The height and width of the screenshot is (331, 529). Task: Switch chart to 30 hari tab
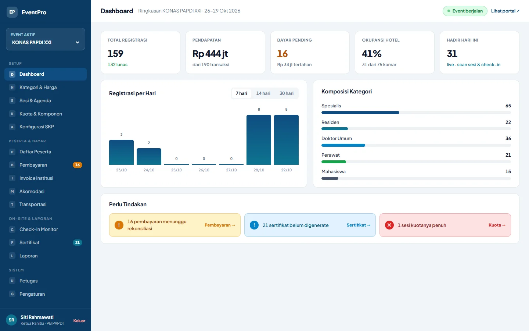287,93
